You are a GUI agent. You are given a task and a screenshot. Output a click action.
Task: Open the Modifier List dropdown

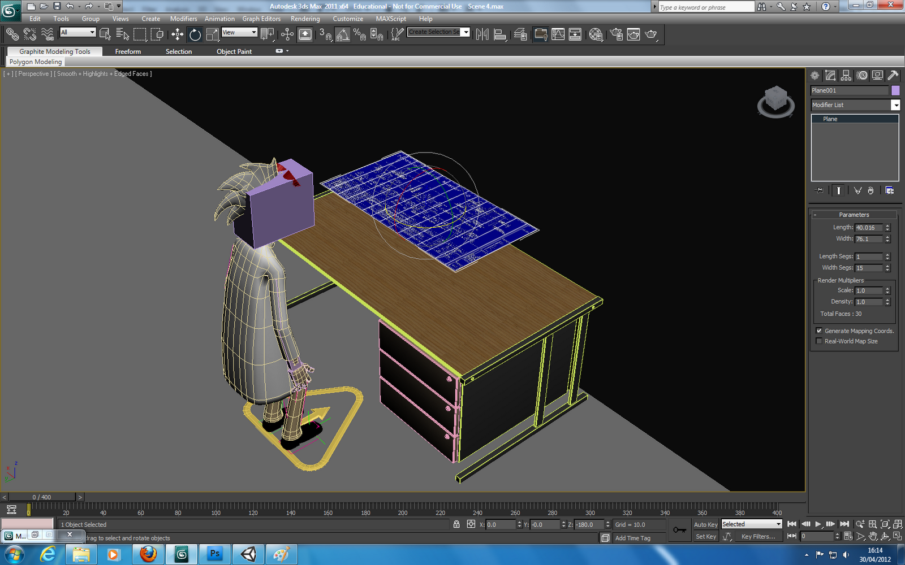click(x=895, y=105)
